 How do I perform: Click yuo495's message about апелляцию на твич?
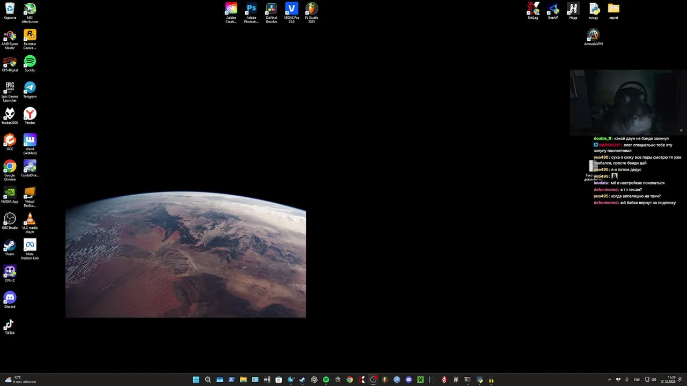tap(635, 196)
